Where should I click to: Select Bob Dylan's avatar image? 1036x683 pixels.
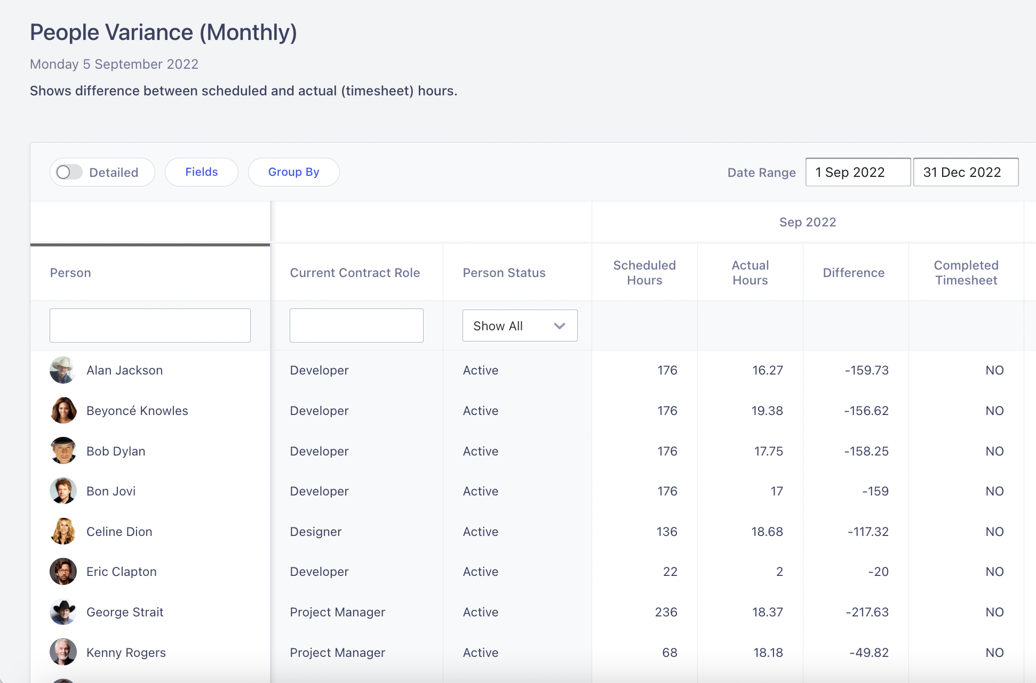coord(62,451)
